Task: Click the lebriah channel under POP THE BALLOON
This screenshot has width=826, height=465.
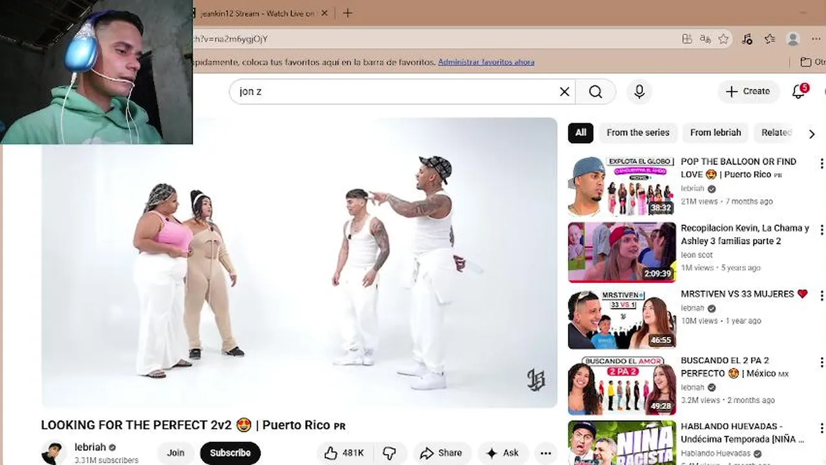Action: pos(692,189)
